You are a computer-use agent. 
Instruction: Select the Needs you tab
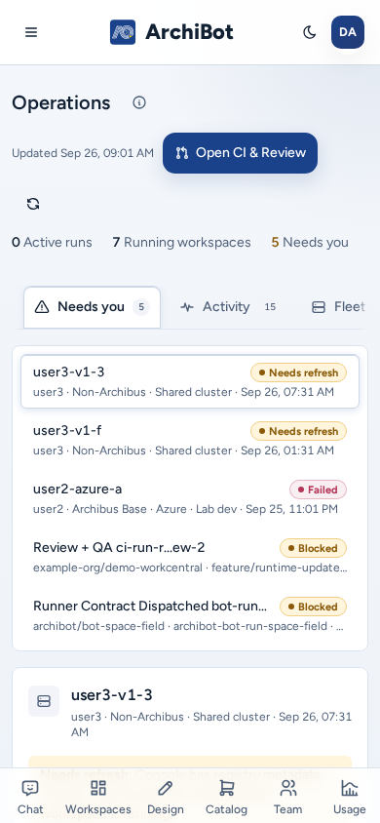[92, 307]
